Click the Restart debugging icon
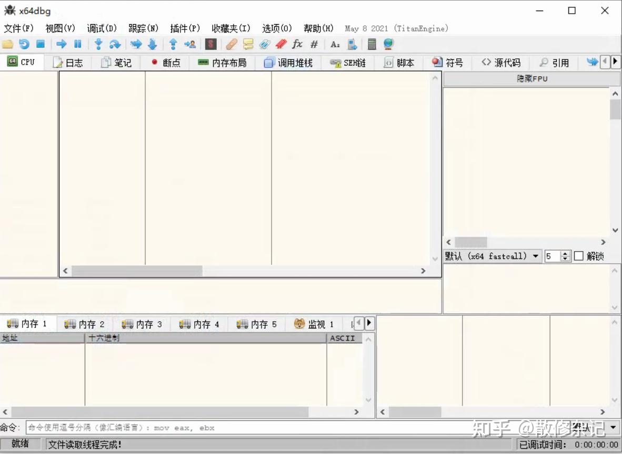This screenshot has width=622, height=454. (x=24, y=44)
